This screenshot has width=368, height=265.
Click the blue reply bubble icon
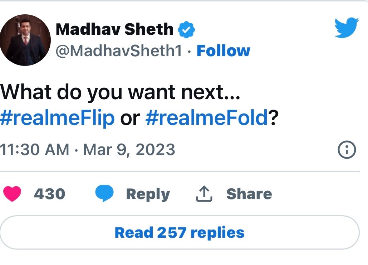pos(104,194)
